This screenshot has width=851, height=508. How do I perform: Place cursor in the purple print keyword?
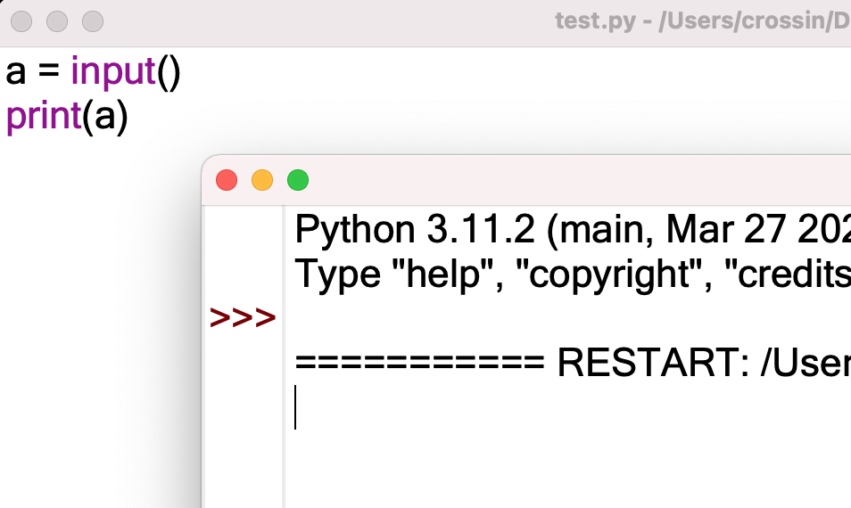pyautogui.click(x=44, y=116)
